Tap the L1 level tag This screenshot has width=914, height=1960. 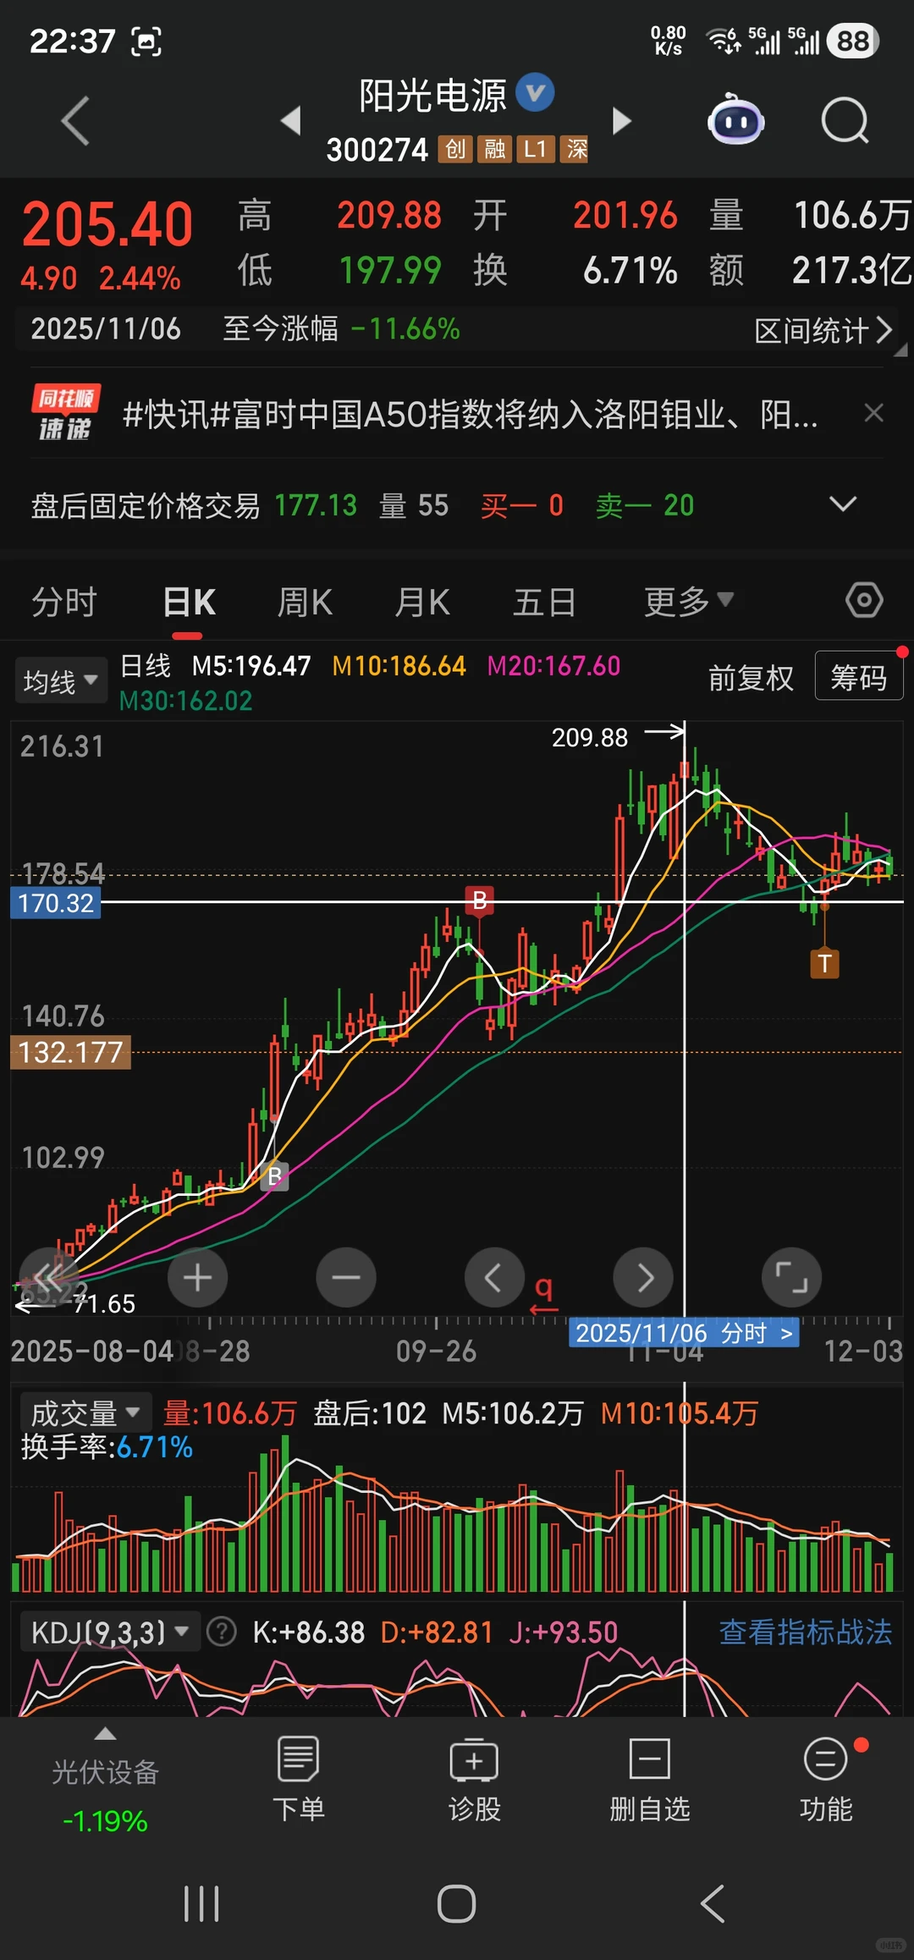coord(536,150)
